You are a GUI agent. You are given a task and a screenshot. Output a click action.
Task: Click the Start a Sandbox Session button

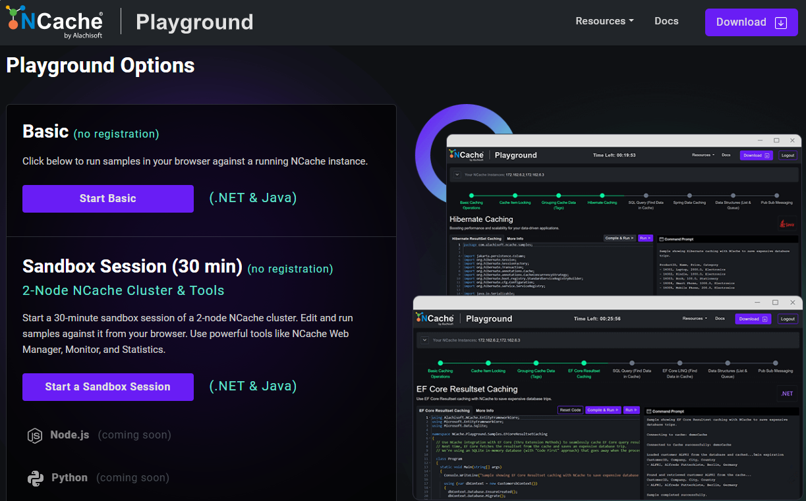pyautogui.click(x=108, y=387)
